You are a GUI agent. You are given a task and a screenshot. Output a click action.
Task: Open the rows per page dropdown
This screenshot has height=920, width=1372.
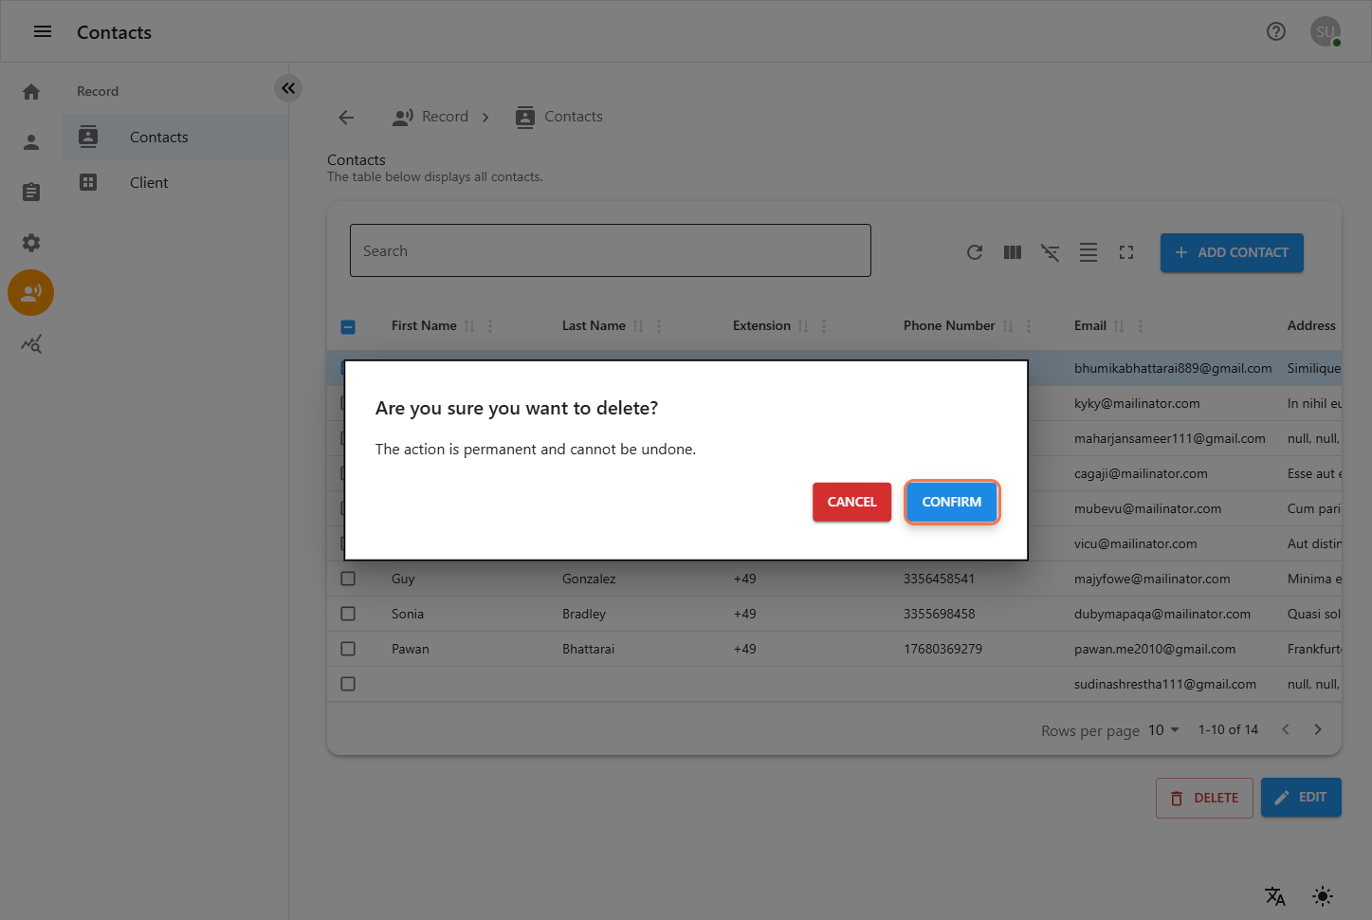tap(1163, 730)
